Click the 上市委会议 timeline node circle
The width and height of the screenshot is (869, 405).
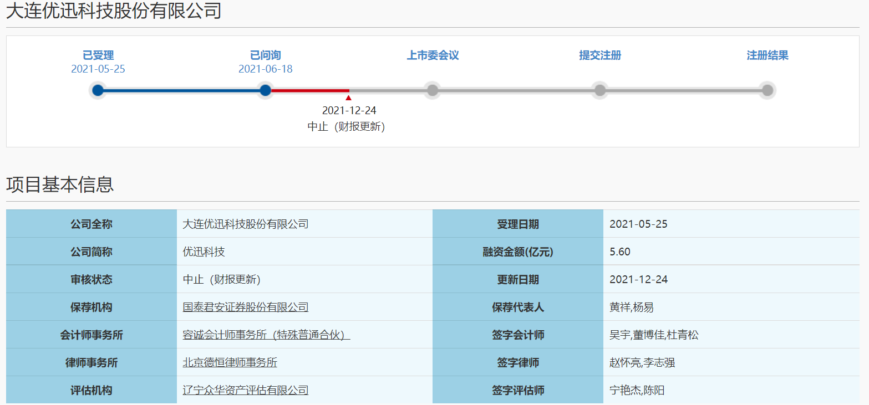pyautogui.click(x=433, y=90)
